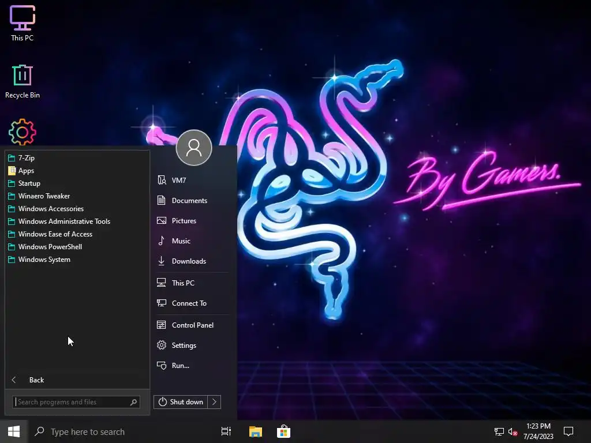591x443 pixels.
Task: Open Microsoft Store on taskbar
Action: [283, 431]
